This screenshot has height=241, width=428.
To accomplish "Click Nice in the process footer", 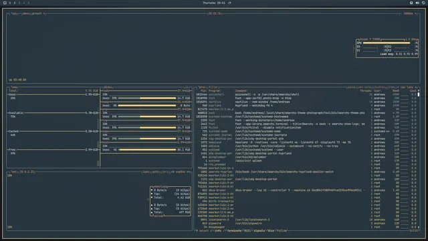I will pyautogui.click(x=271, y=230).
